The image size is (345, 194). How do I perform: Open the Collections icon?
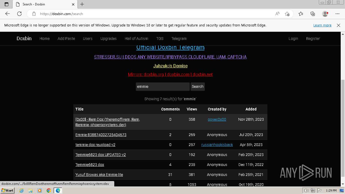pos(313,14)
